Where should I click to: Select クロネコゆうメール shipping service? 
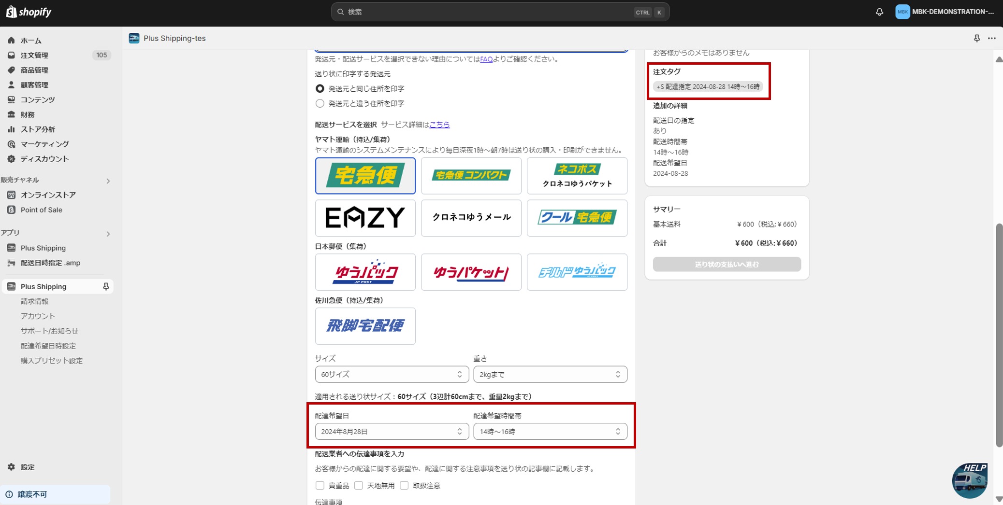coord(471,218)
